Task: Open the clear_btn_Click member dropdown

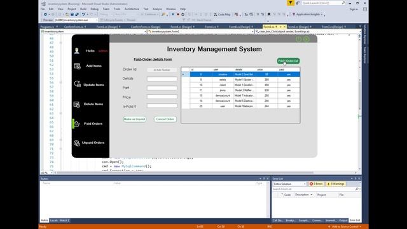Action: [x=308, y=31]
